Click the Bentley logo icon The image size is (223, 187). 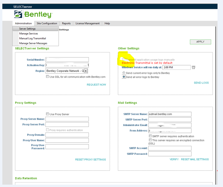tap(18, 14)
